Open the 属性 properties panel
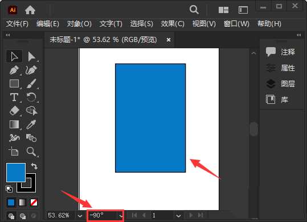The width and height of the screenshot is (307, 222). [280, 68]
